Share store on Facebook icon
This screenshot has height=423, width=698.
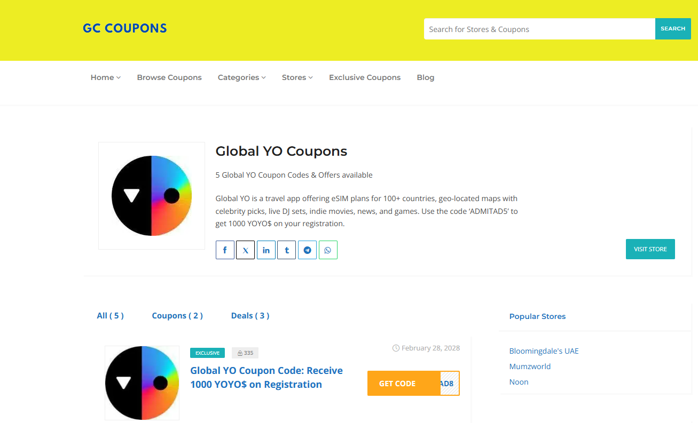coord(225,250)
